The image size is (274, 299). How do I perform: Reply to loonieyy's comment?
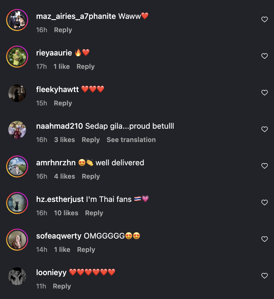click(x=62, y=287)
